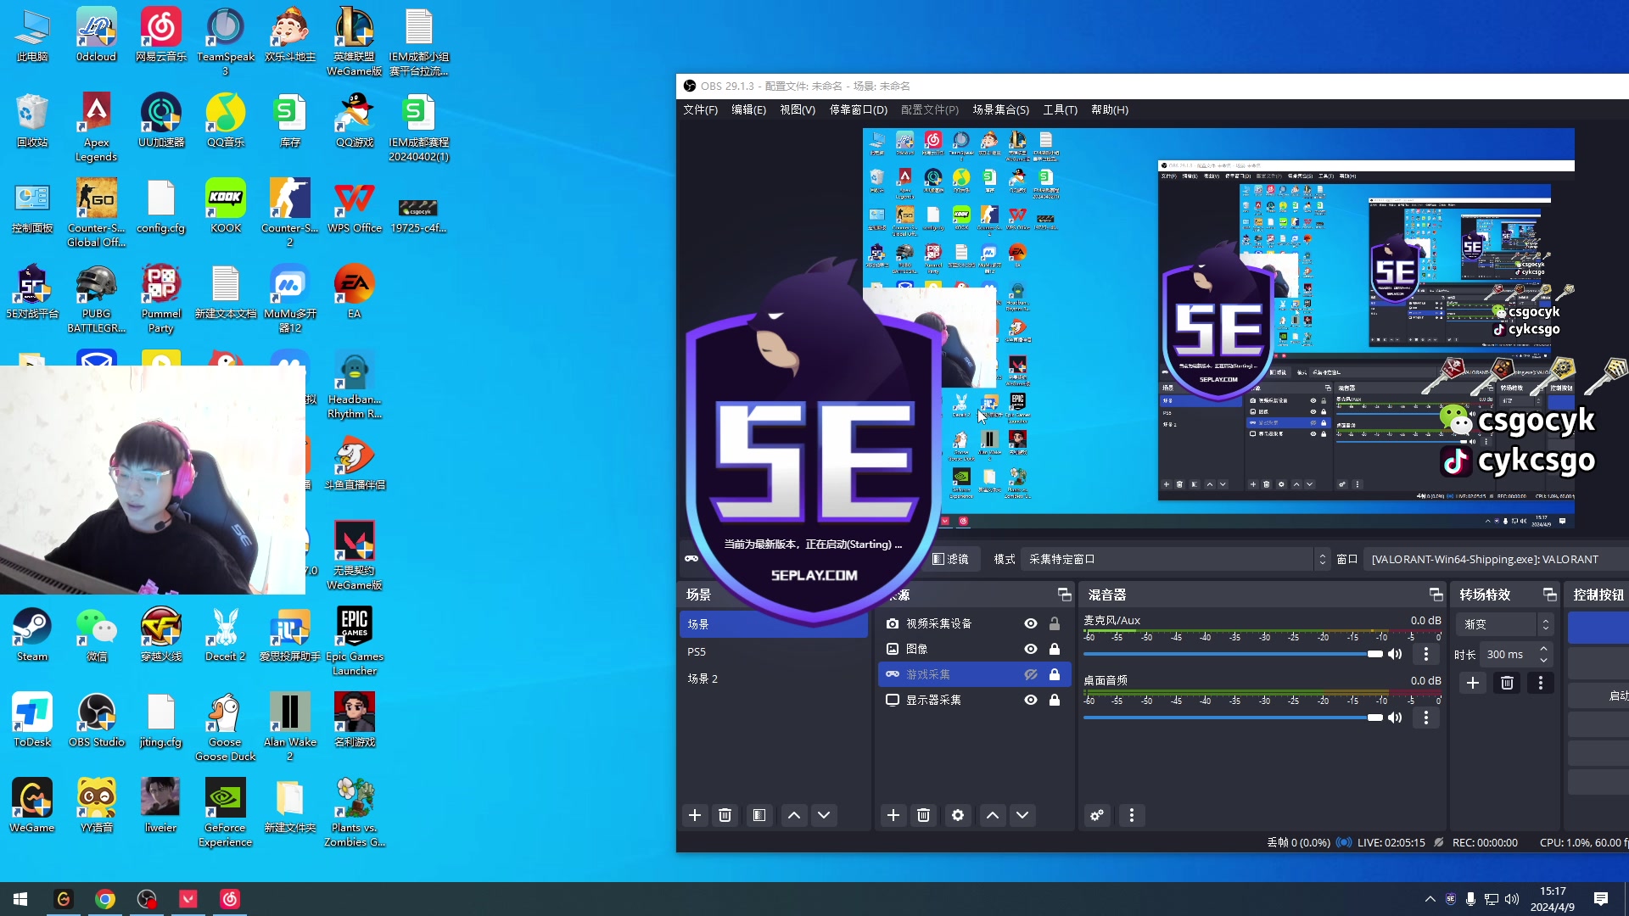Expand the 模式 capture mode dropdown
1629x916 pixels.
pos(1176,559)
